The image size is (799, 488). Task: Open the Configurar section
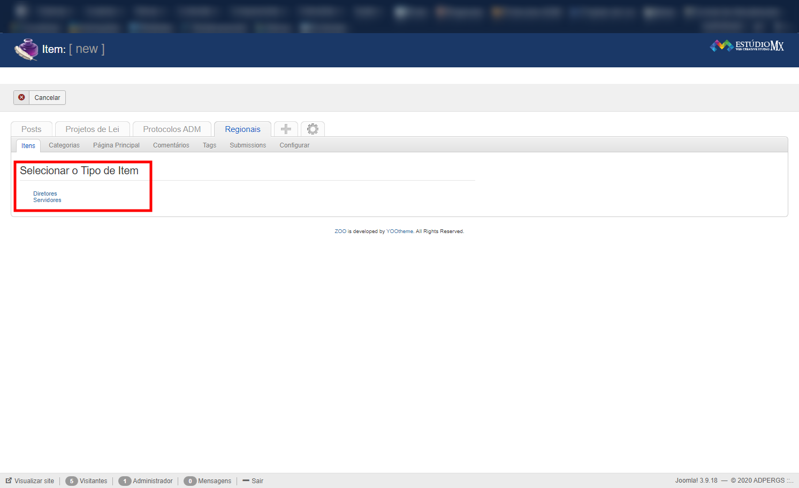point(294,145)
